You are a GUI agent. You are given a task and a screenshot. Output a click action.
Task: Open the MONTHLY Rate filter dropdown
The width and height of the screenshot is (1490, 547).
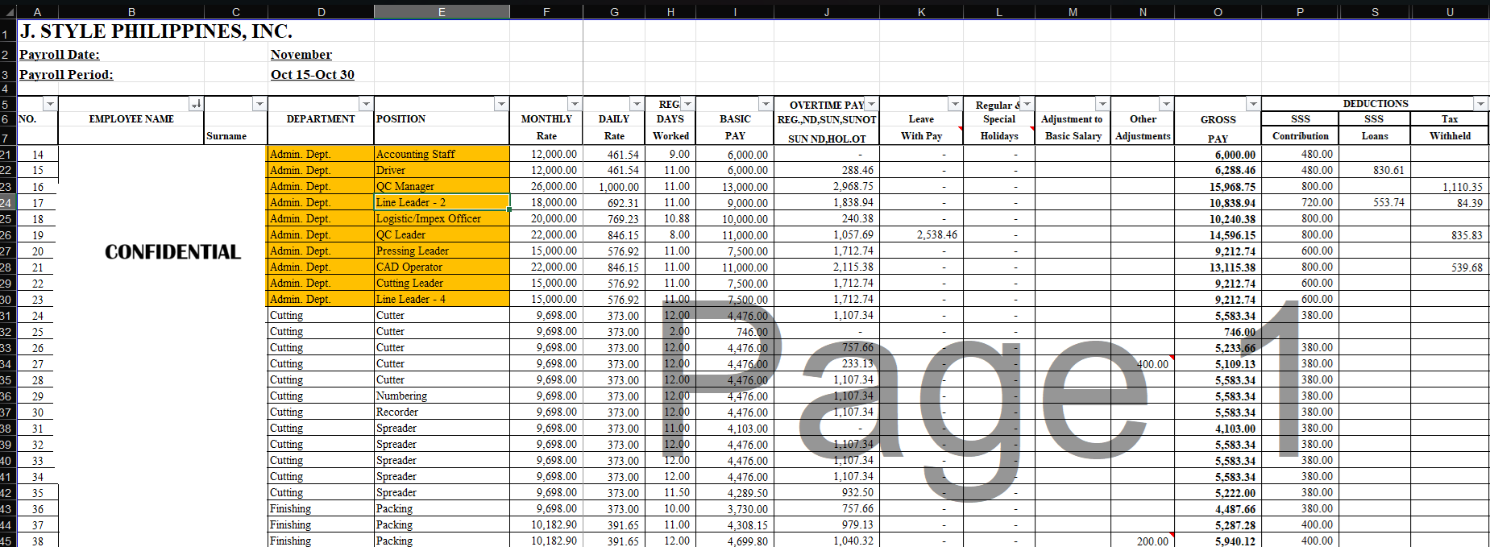tap(575, 104)
